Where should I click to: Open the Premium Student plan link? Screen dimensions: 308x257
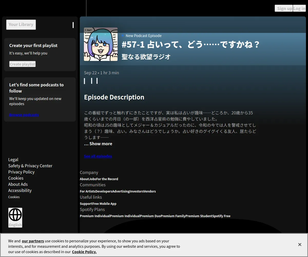(199, 216)
